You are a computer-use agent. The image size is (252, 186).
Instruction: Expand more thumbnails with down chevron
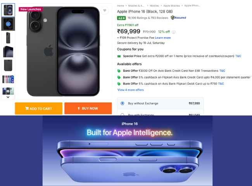tap(8, 97)
